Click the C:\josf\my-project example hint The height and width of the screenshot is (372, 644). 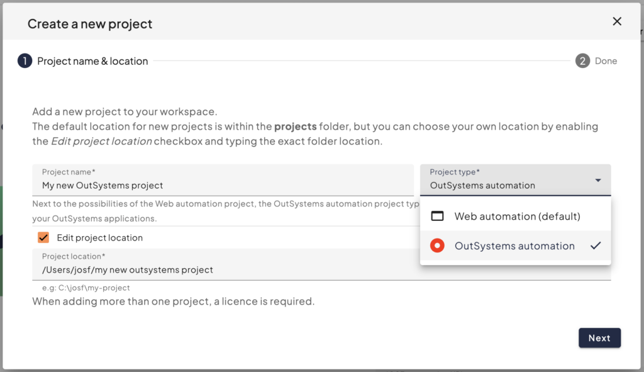coord(86,288)
